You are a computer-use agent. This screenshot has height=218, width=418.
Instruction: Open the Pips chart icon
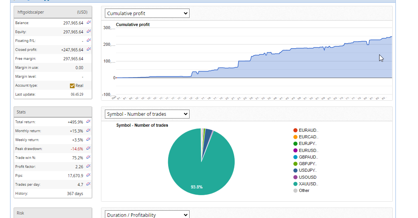click(89, 175)
